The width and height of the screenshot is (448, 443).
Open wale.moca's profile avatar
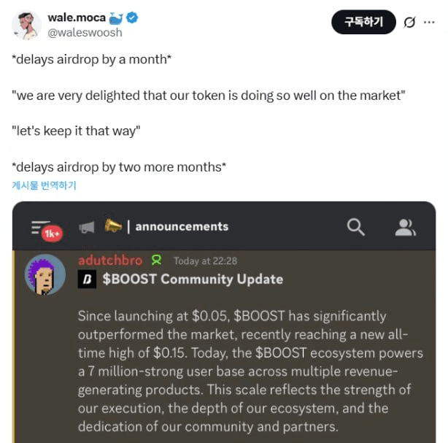click(x=26, y=26)
